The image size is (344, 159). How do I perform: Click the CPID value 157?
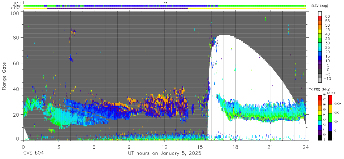click(x=165, y=3)
